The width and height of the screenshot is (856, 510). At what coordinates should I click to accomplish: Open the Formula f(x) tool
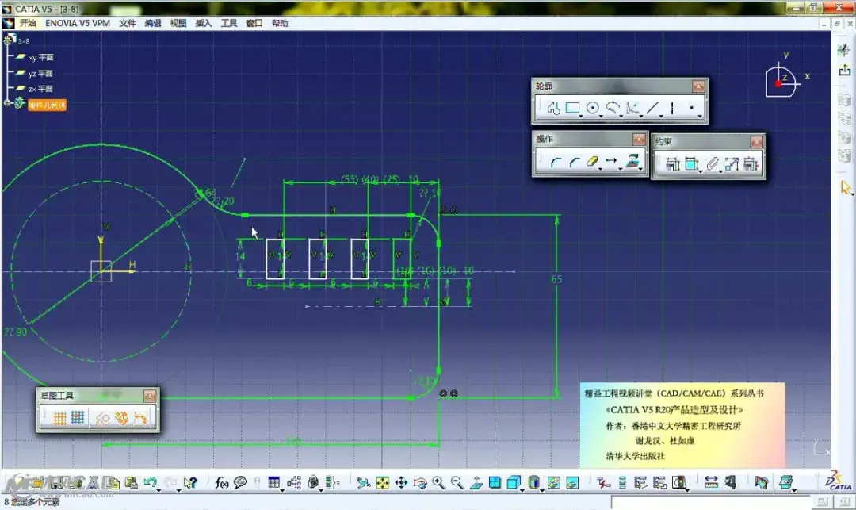222,483
